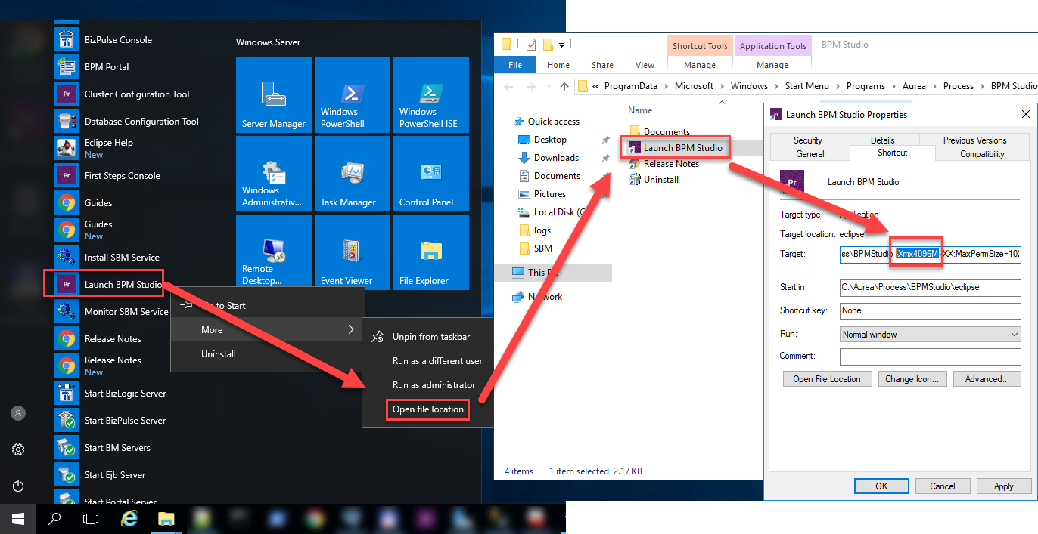This screenshot has height=534, width=1038.
Task: Open the Manage tab under Shortcut Tools
Action: pos(700,65)
